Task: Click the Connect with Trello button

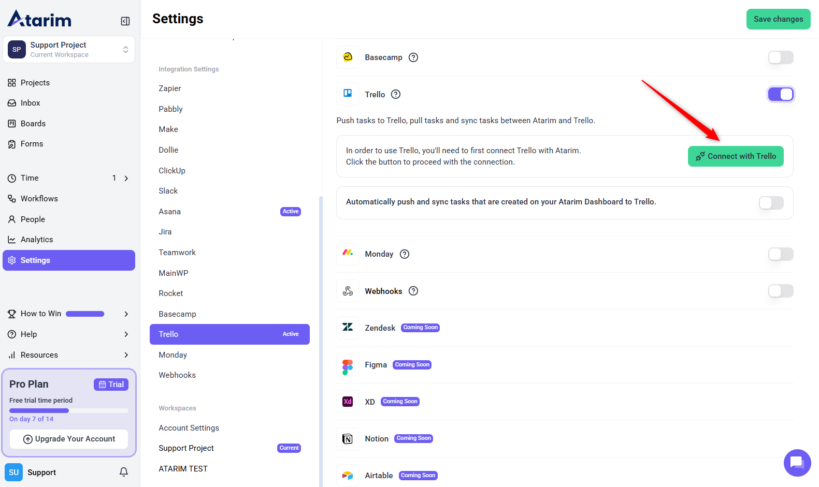Action: click(735, 156)
